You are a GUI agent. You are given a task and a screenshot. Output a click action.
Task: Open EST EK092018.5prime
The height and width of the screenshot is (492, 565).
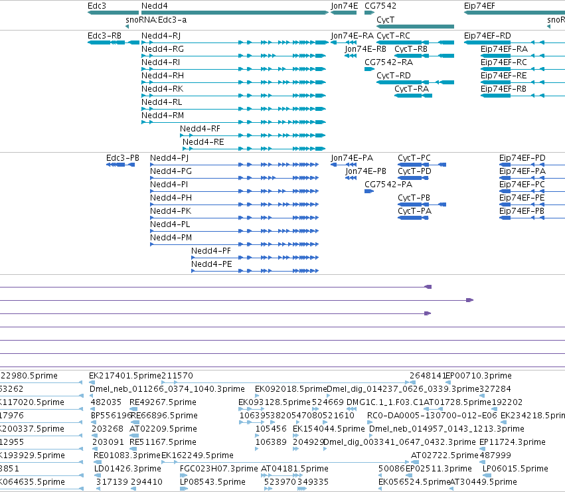(291, 389)
